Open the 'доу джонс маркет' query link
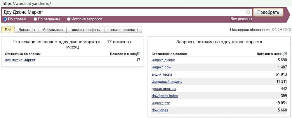This screenshot has width=292, height=118. tap(20, 60)
